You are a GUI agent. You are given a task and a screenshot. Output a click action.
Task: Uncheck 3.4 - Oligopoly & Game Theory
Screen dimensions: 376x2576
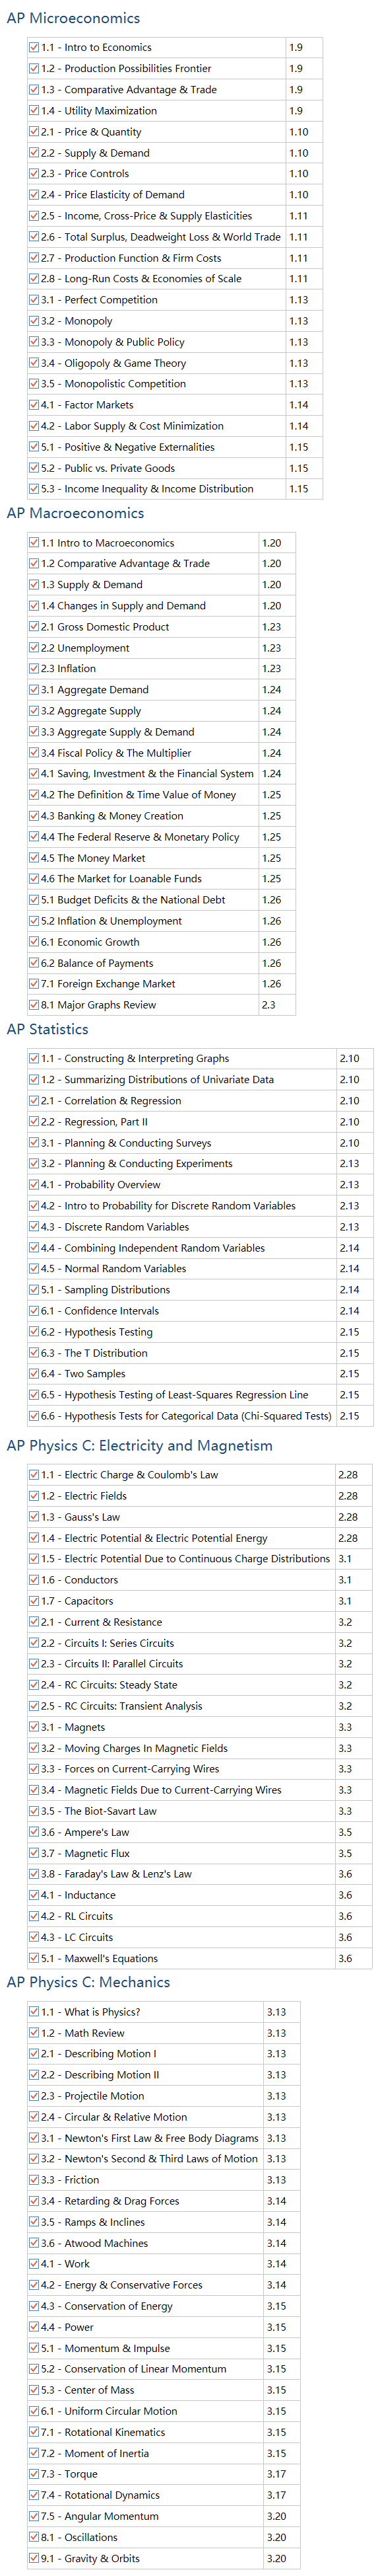coord(35,363)
